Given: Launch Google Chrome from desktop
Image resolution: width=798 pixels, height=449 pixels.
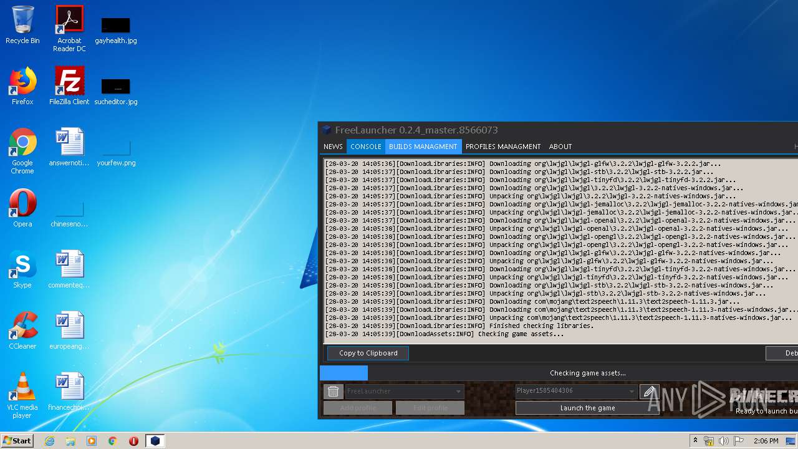Looking at the screenshot, I should tap(22, 151).
